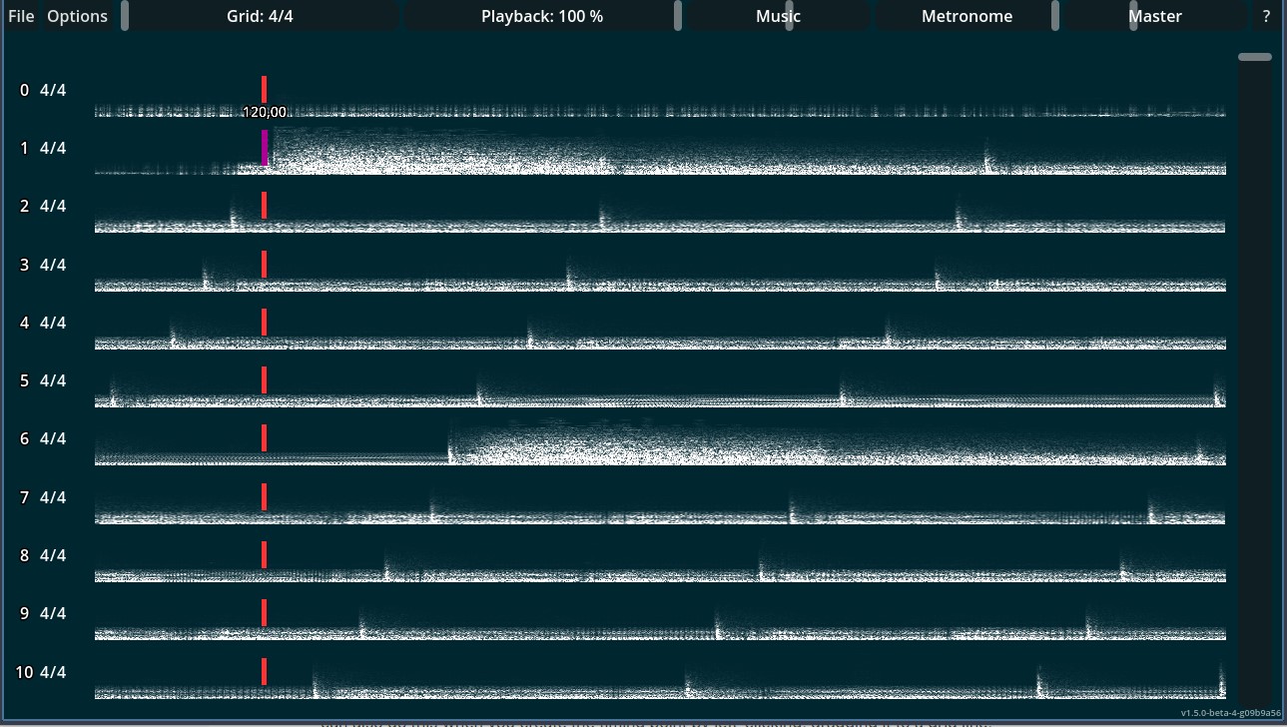Select the 120,00 BPM marker
This screenshot has height=727, width=1287.
[265, 113]
